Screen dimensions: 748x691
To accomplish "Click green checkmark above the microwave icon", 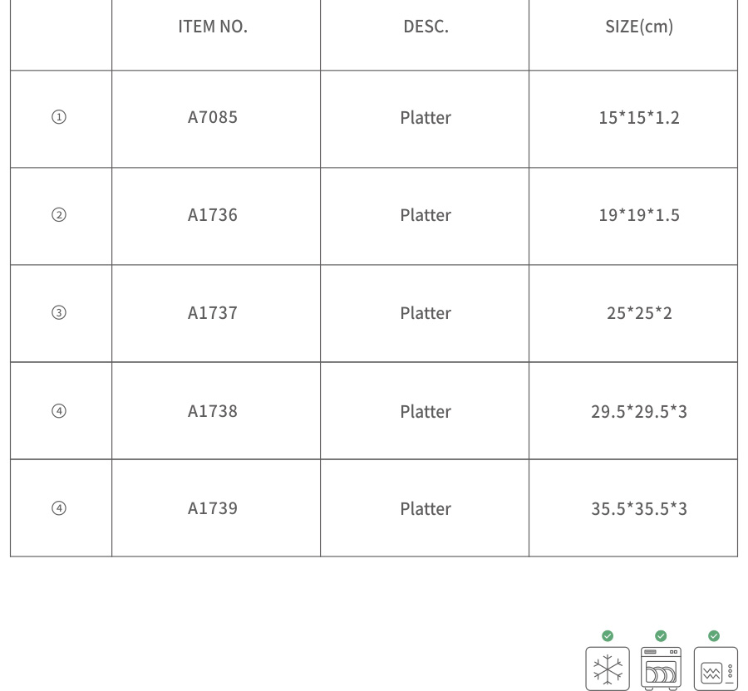I will point(714,635).
